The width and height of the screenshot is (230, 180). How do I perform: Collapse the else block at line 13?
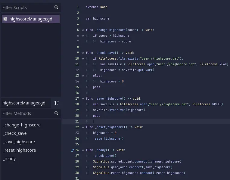83,76
